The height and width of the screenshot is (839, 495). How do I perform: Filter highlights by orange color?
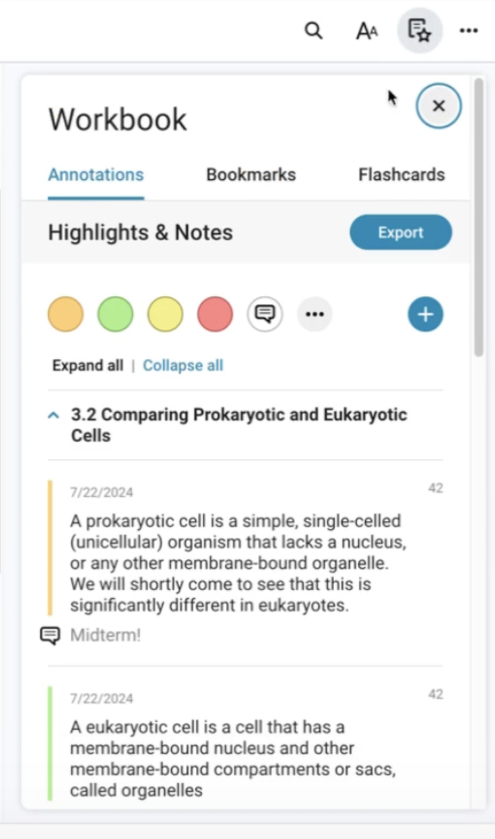[x=66, y=314]
